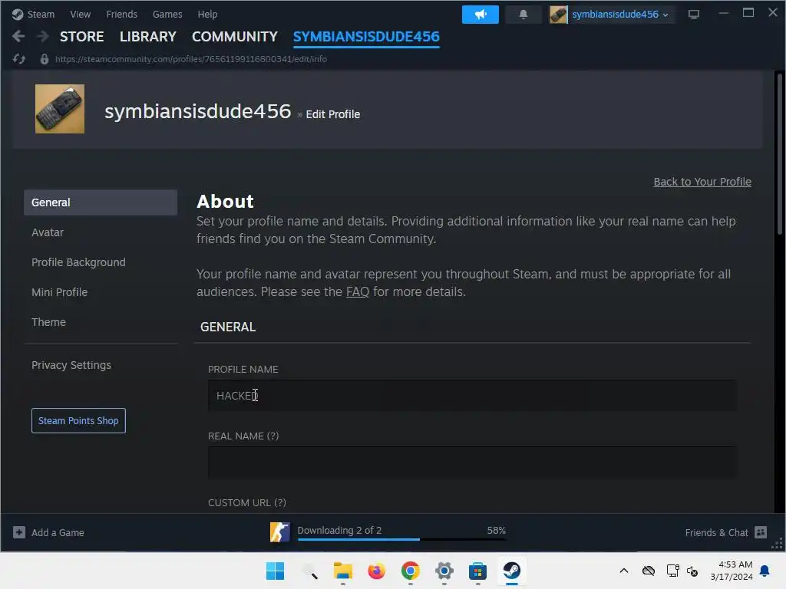Open the SYMBIANSISDUDE456 profile tab
Image resolution: width=786 pixels, height=589 pixels.
[x=366, y=37]
